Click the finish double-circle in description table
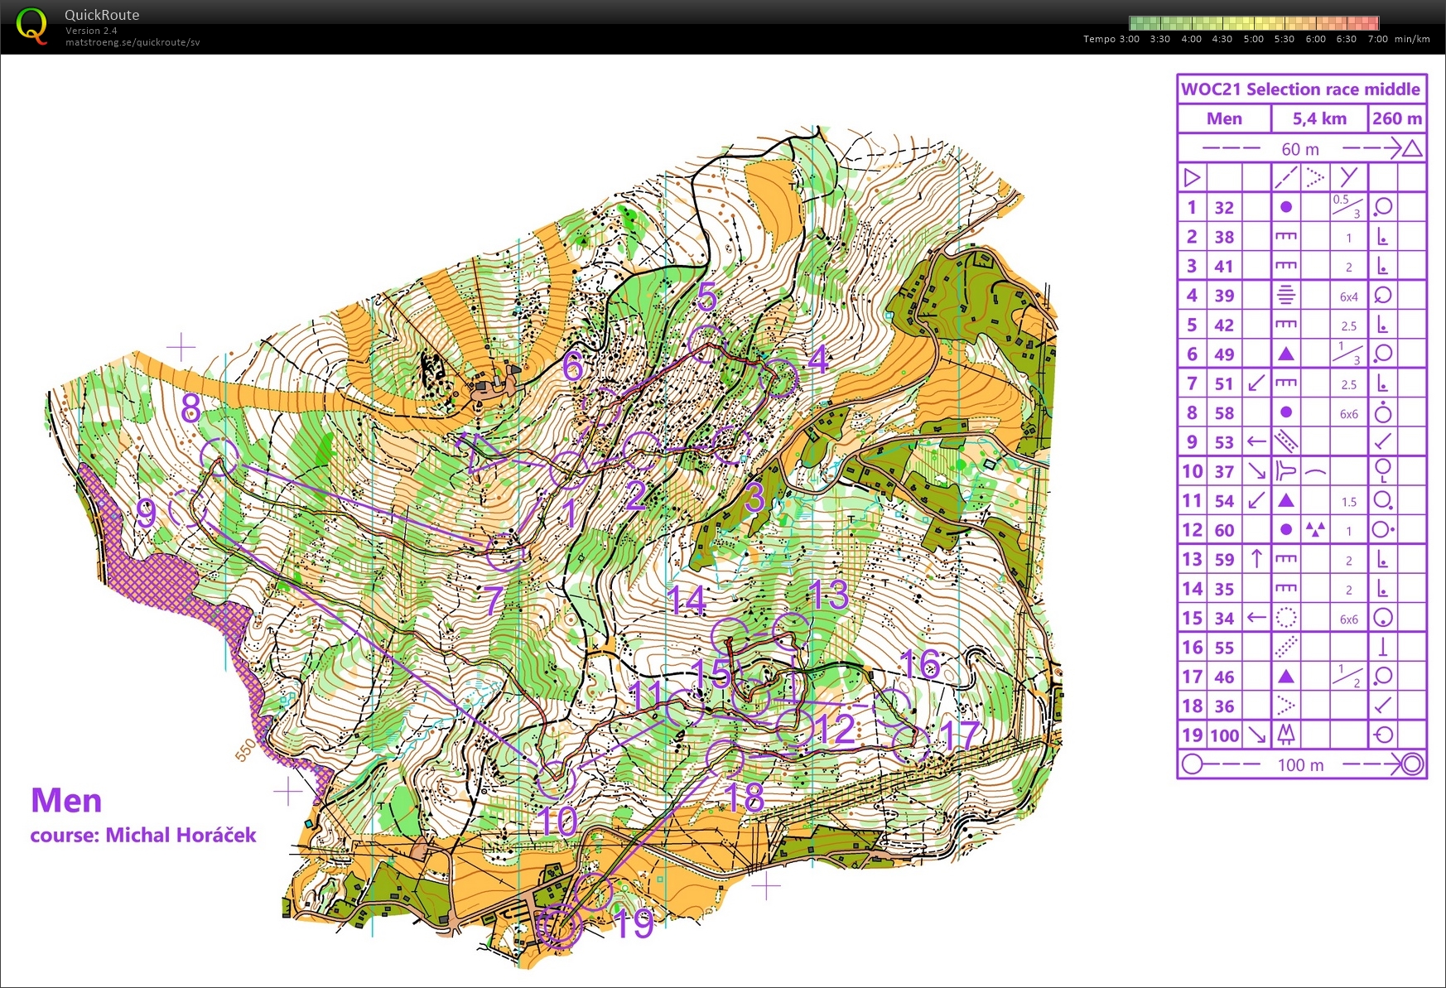 [1413, 764]
